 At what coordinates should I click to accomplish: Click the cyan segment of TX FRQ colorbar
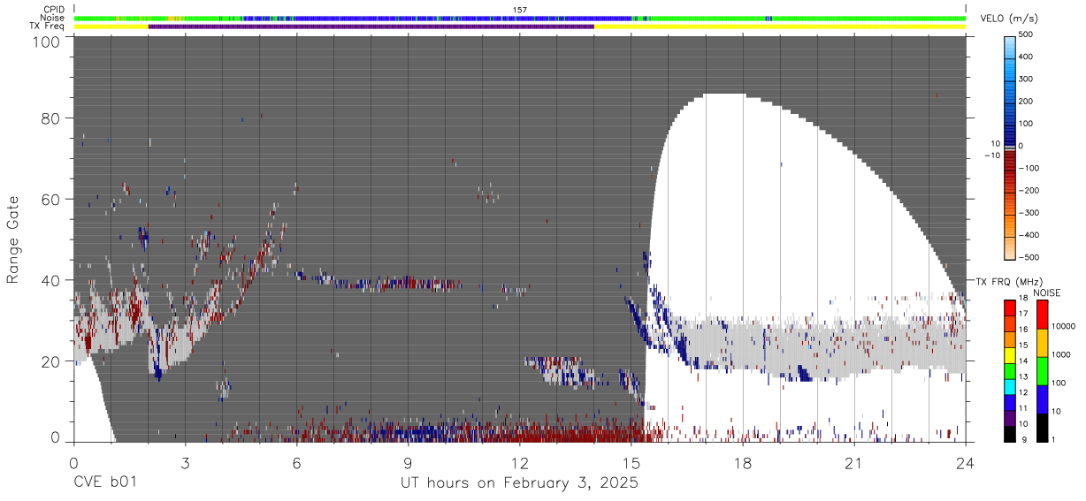[x=1009, y=386]
